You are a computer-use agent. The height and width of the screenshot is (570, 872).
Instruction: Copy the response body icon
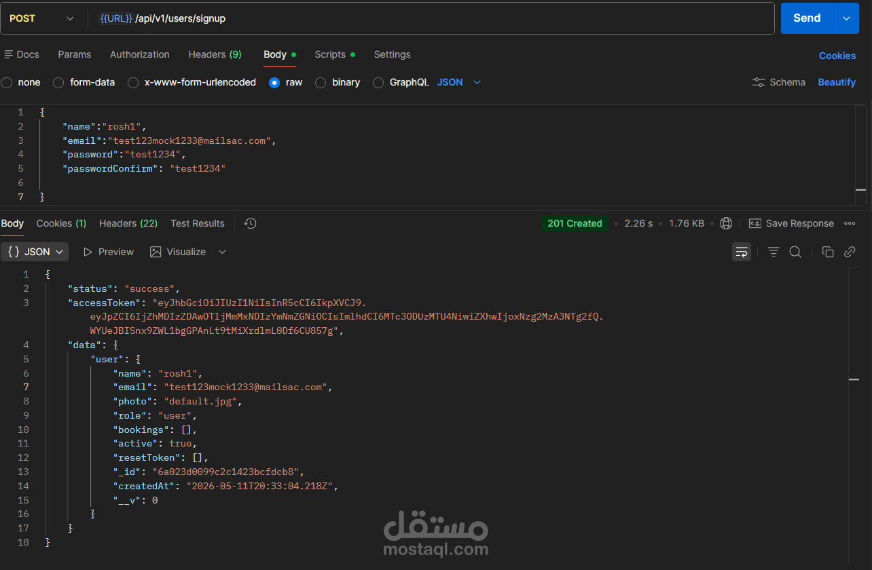[828, 252]
